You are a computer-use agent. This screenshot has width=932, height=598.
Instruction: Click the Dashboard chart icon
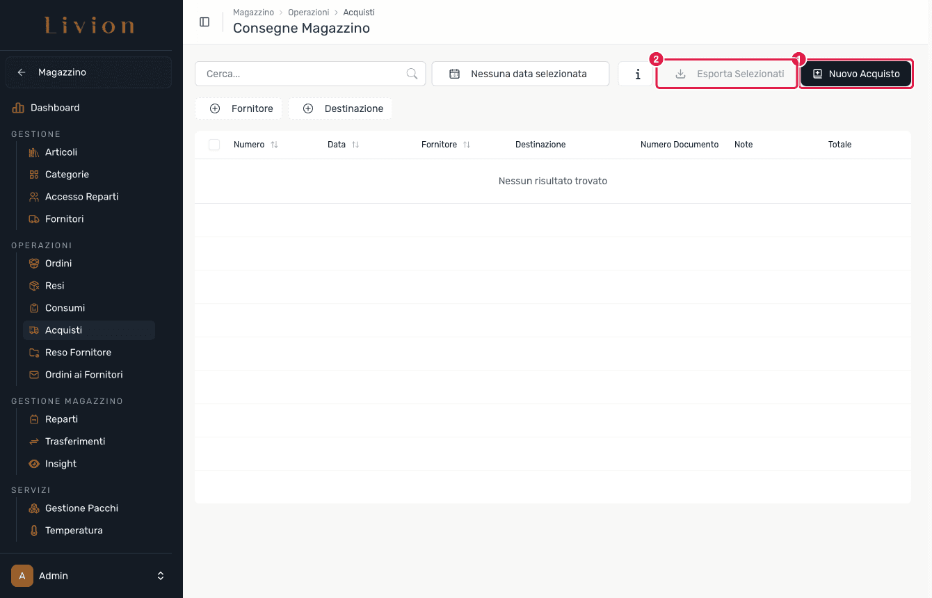click(x=18, y=108)
